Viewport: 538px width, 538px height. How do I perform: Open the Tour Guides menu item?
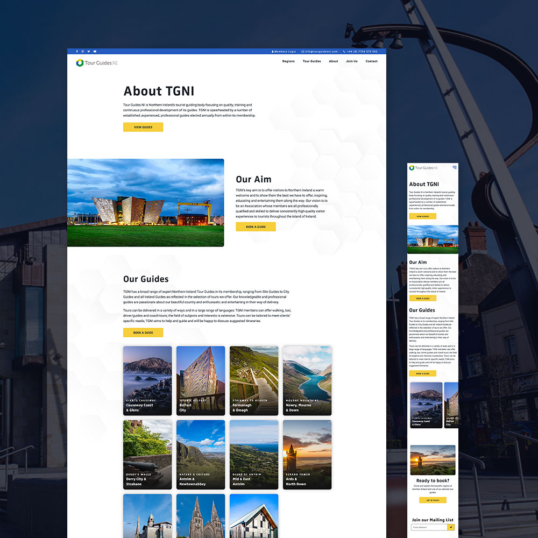(312, 61)
